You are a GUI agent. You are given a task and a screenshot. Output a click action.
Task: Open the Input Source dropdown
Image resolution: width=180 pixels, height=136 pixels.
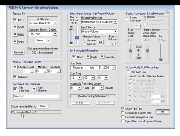click(115, 31)
